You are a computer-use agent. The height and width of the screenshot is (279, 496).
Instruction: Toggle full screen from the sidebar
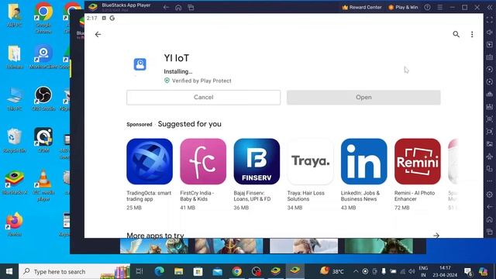point(489,19)
